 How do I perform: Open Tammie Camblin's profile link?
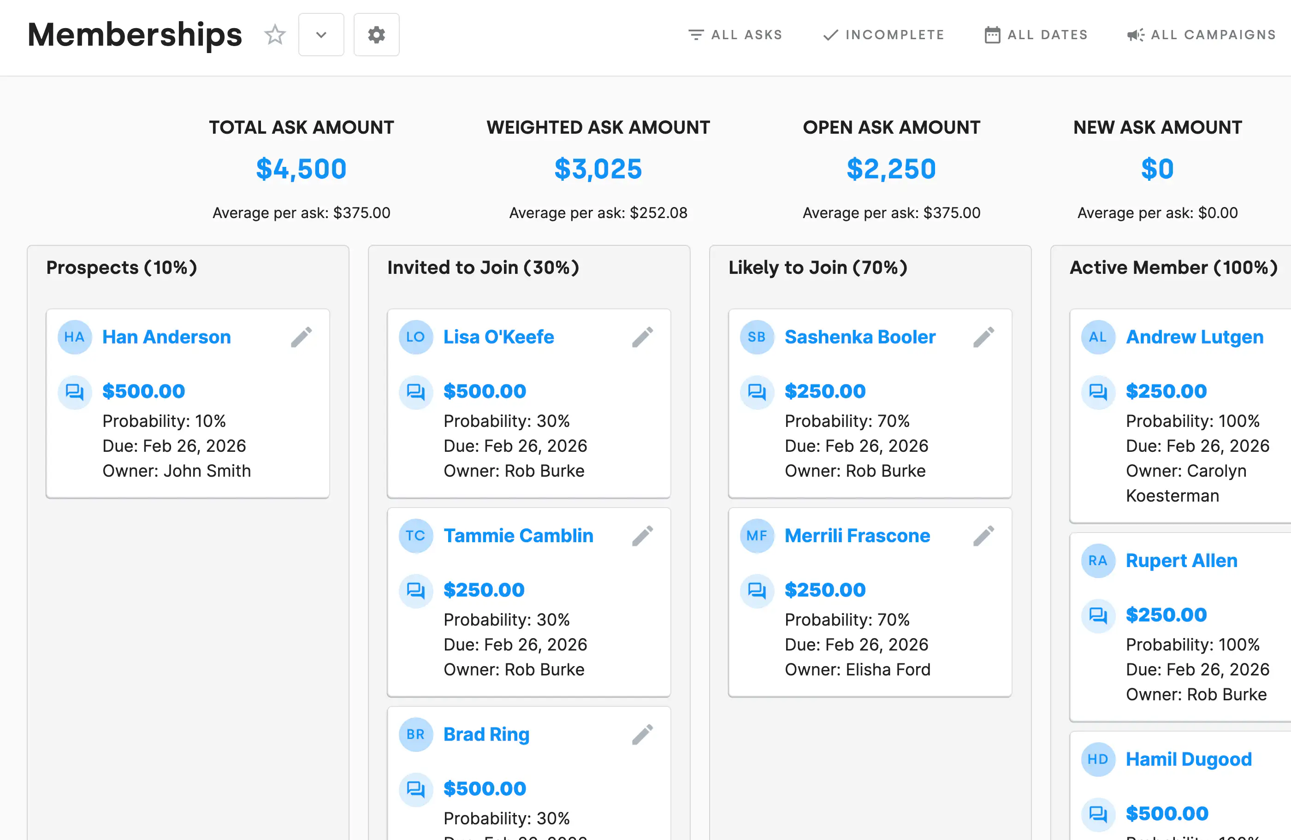(519, 536)
